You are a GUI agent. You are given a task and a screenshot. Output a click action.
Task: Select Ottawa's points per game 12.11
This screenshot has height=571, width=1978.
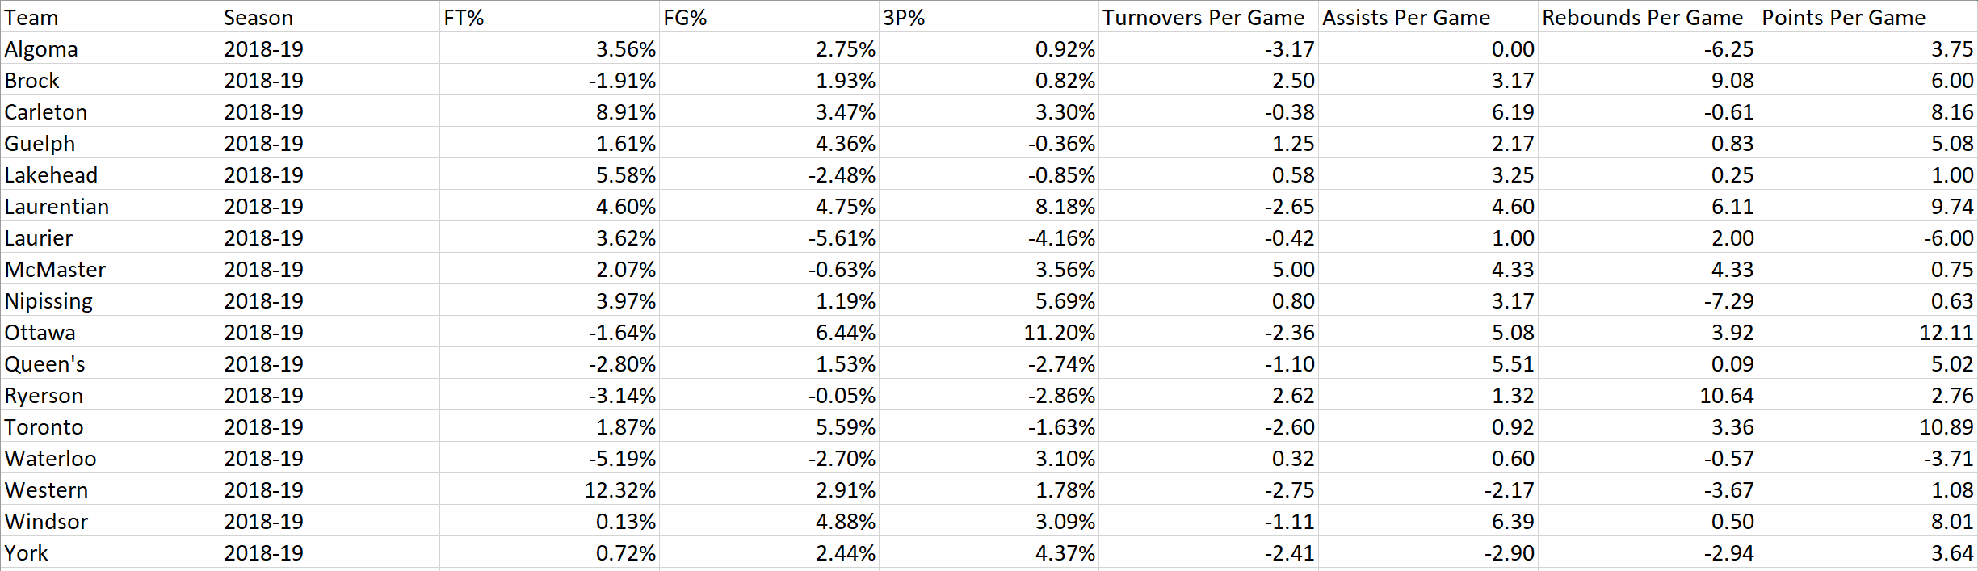tap(1946, 333)
